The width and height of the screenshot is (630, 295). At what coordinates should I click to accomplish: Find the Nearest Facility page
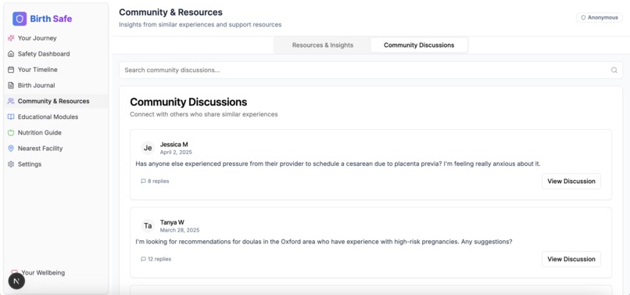[x=56, y=149]
